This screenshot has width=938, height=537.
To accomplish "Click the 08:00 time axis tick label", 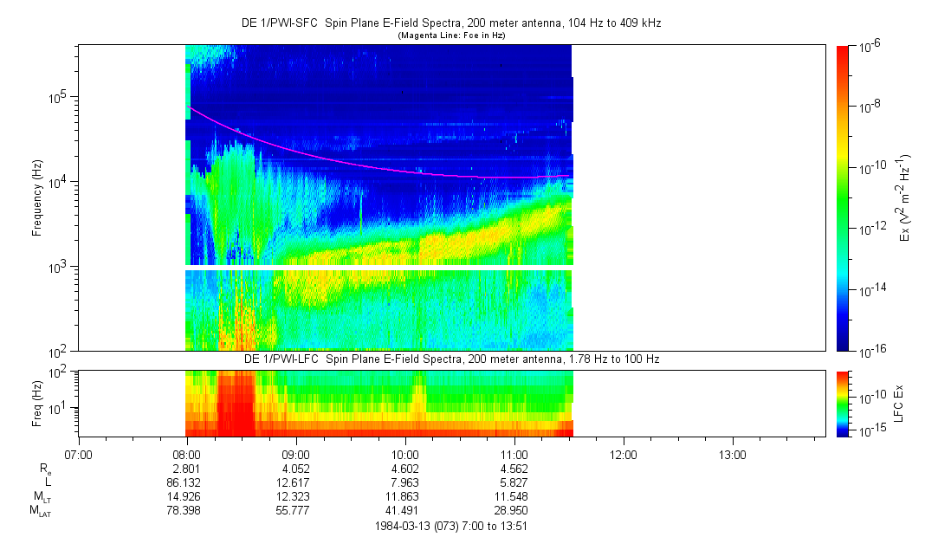I will [187, 454].
